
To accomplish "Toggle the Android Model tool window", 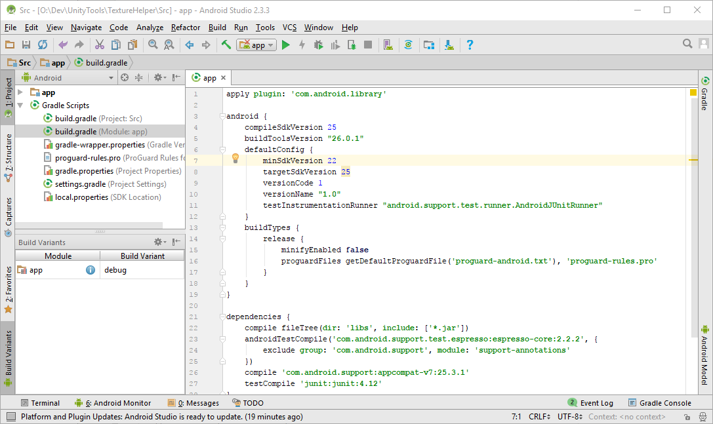I will pos(705,355).
